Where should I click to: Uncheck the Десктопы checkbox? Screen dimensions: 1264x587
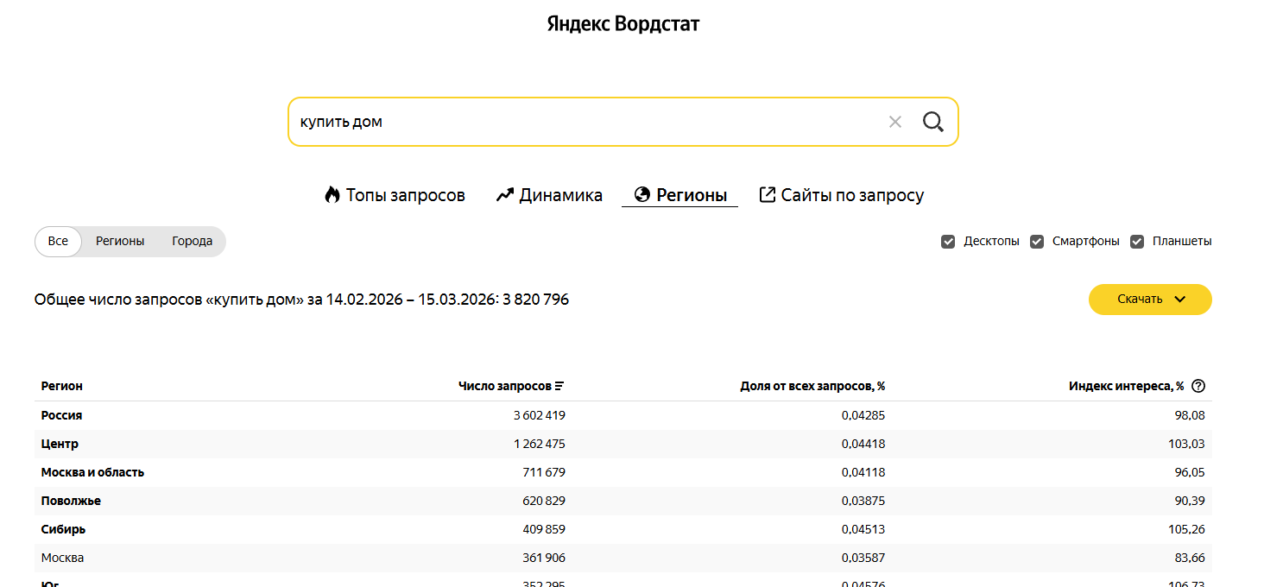948,242
